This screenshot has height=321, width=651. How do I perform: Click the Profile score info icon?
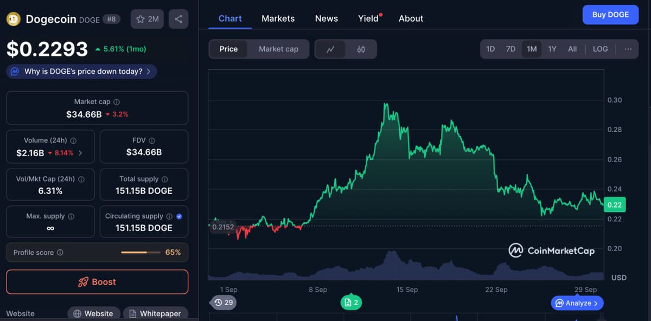point(60,253)
